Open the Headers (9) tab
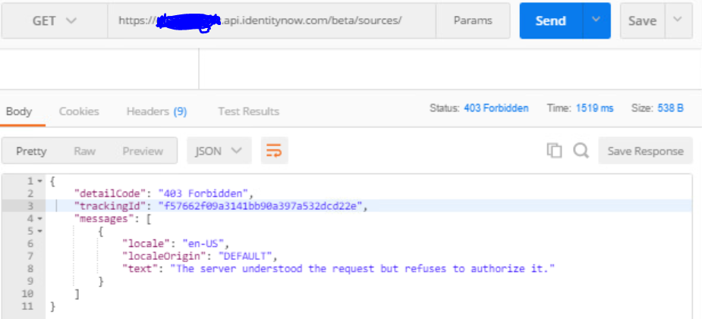This screenshot has width=702, height=319. pyautogui.click(x=156, y=111)
